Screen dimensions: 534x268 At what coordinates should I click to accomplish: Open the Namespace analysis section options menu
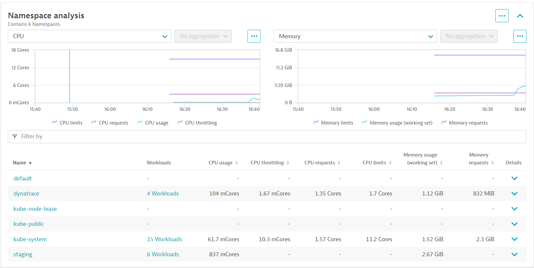502,16
